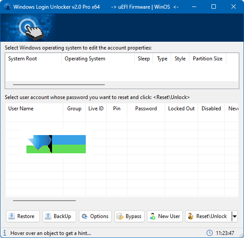Click the 'Hover over an object' hint text

[x=51, y=233]
